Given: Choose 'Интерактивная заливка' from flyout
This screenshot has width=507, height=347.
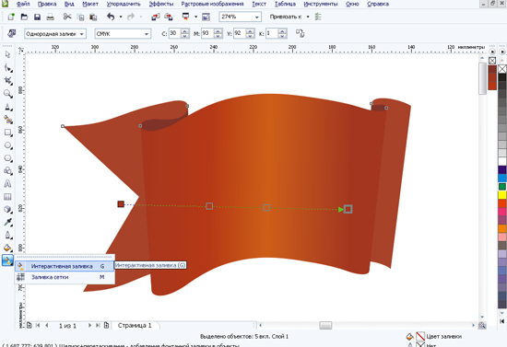Looking at the screenshot, I should 65,266.
